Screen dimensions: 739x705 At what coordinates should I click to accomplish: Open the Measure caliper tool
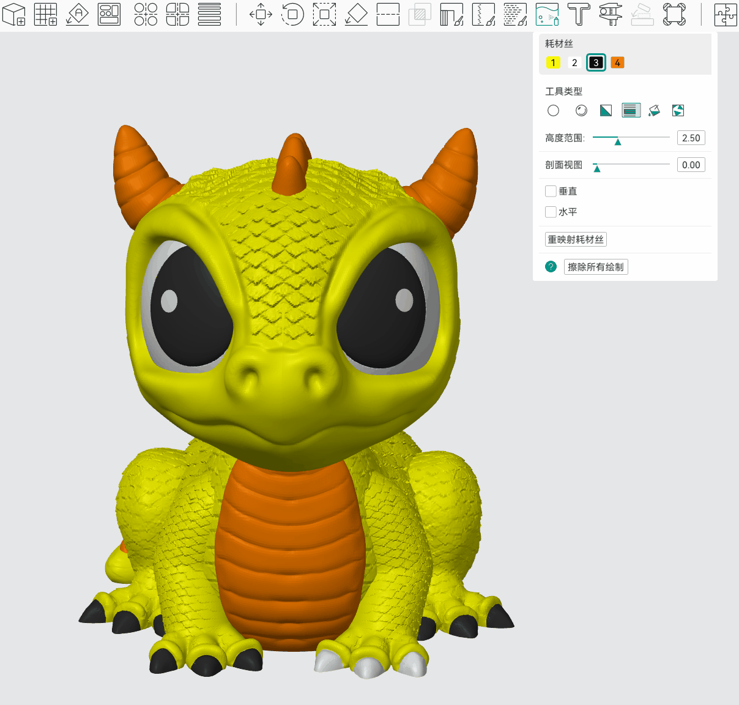(610, 14)
